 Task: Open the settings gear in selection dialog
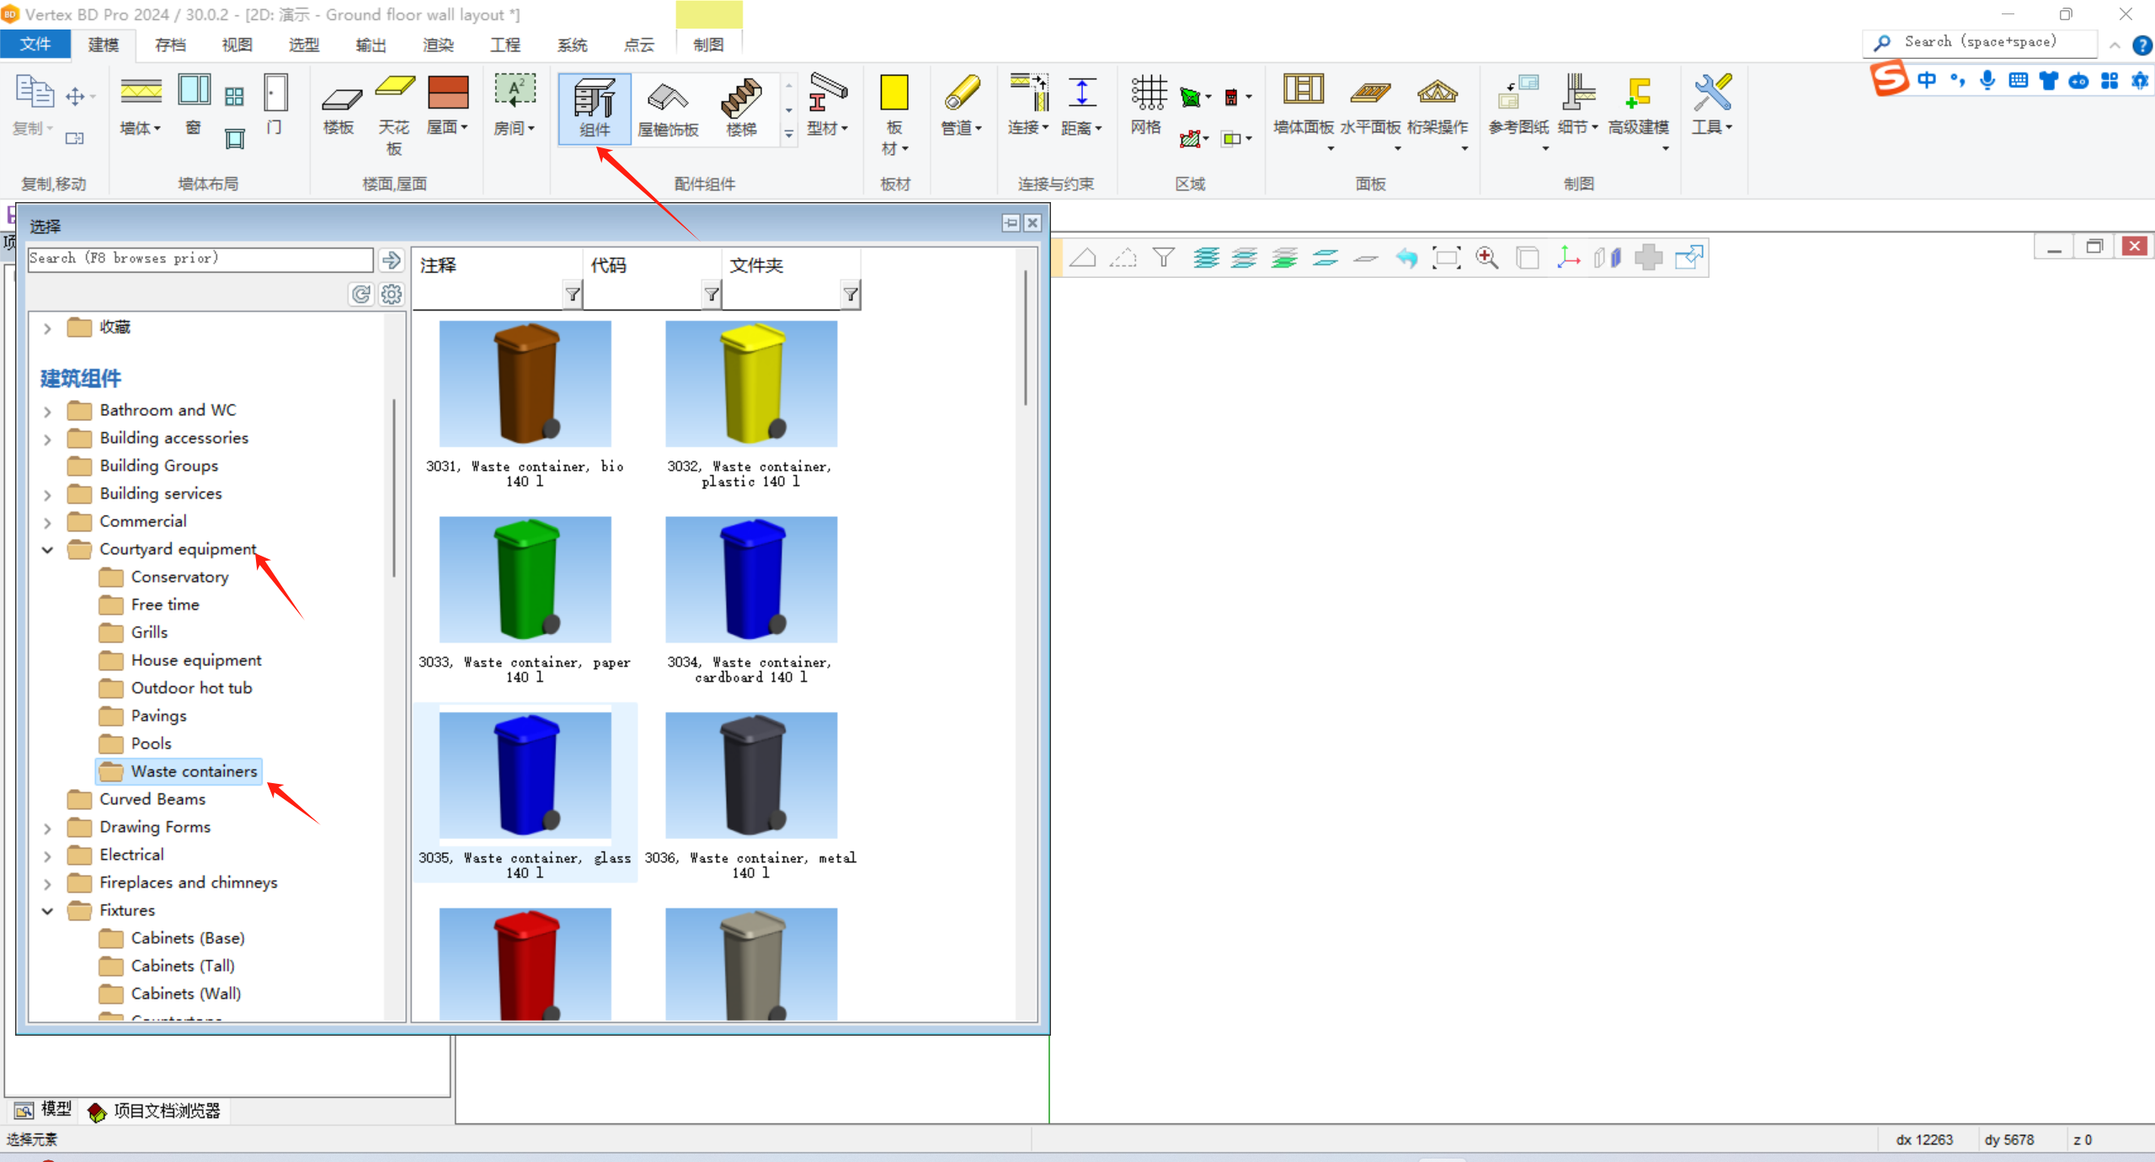(392, 294)
